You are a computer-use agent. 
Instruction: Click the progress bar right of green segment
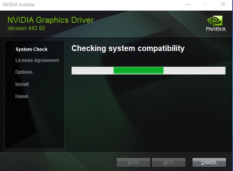194,71
